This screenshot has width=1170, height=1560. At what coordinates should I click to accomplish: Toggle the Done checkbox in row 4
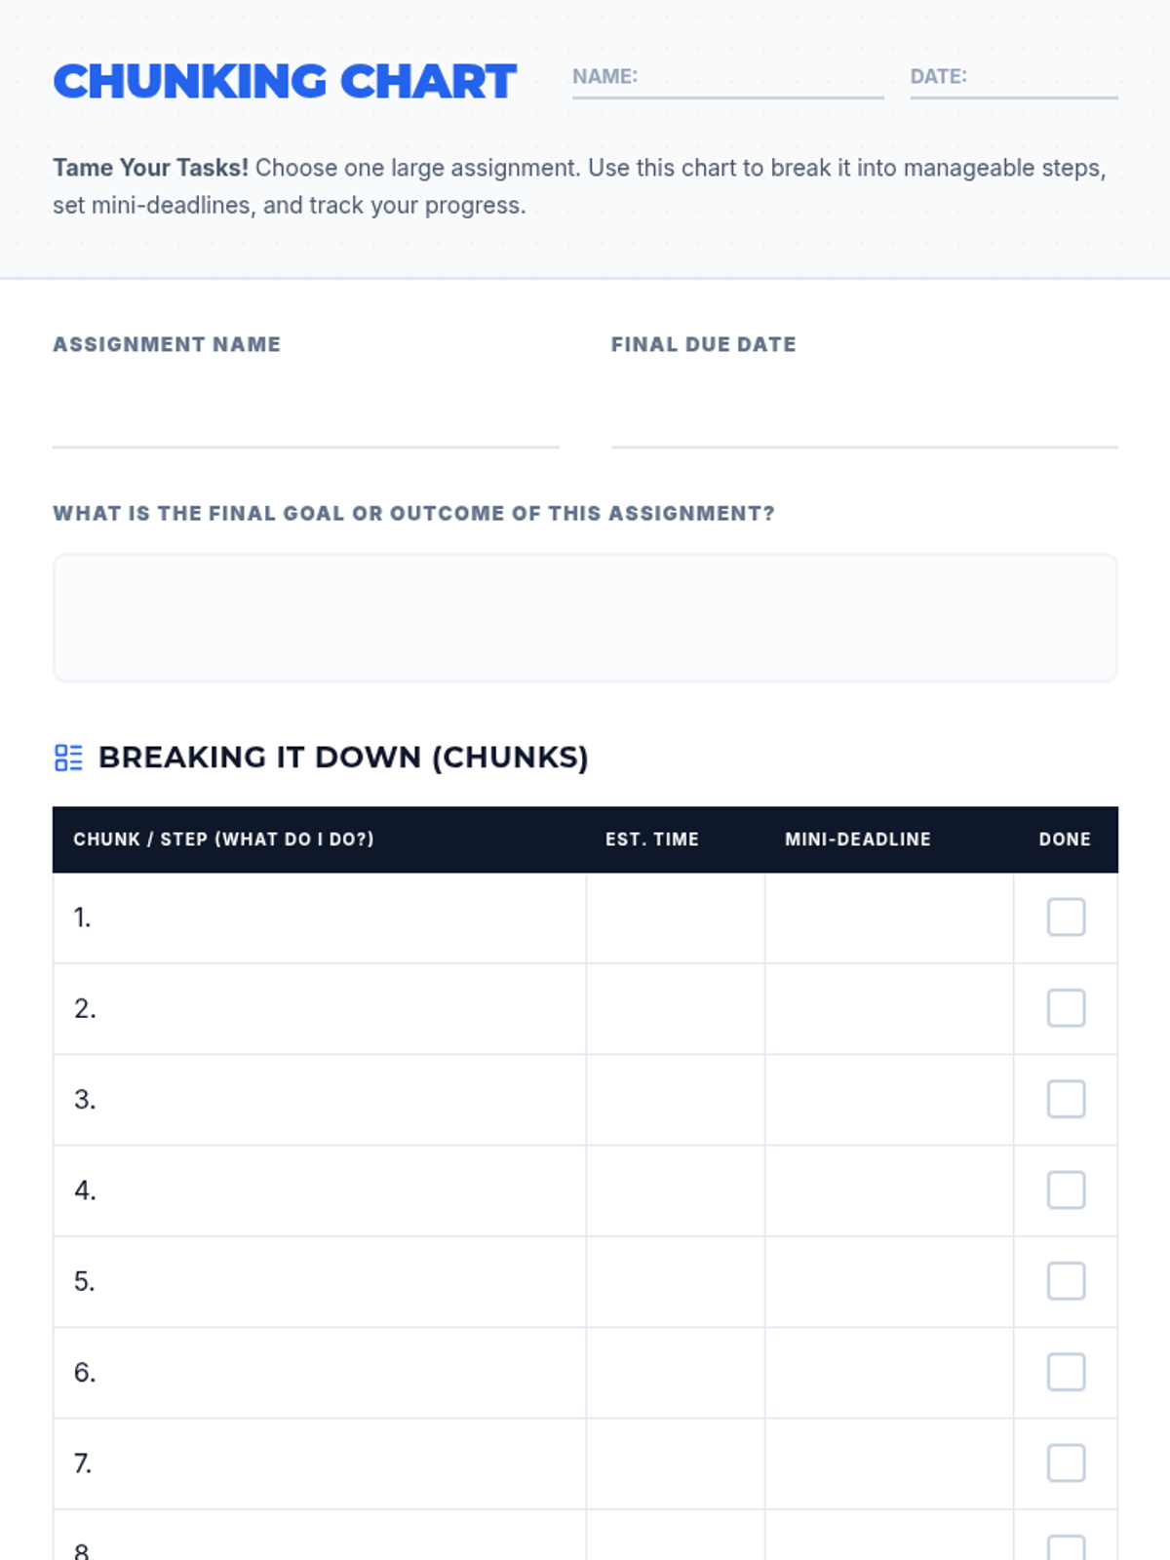point(1066,1190)
